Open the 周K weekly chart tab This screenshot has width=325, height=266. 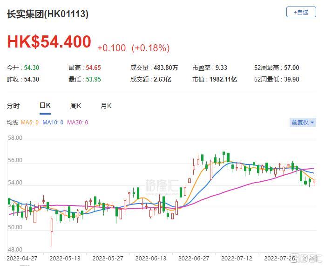pyautogui.click(x=75, y=106)
